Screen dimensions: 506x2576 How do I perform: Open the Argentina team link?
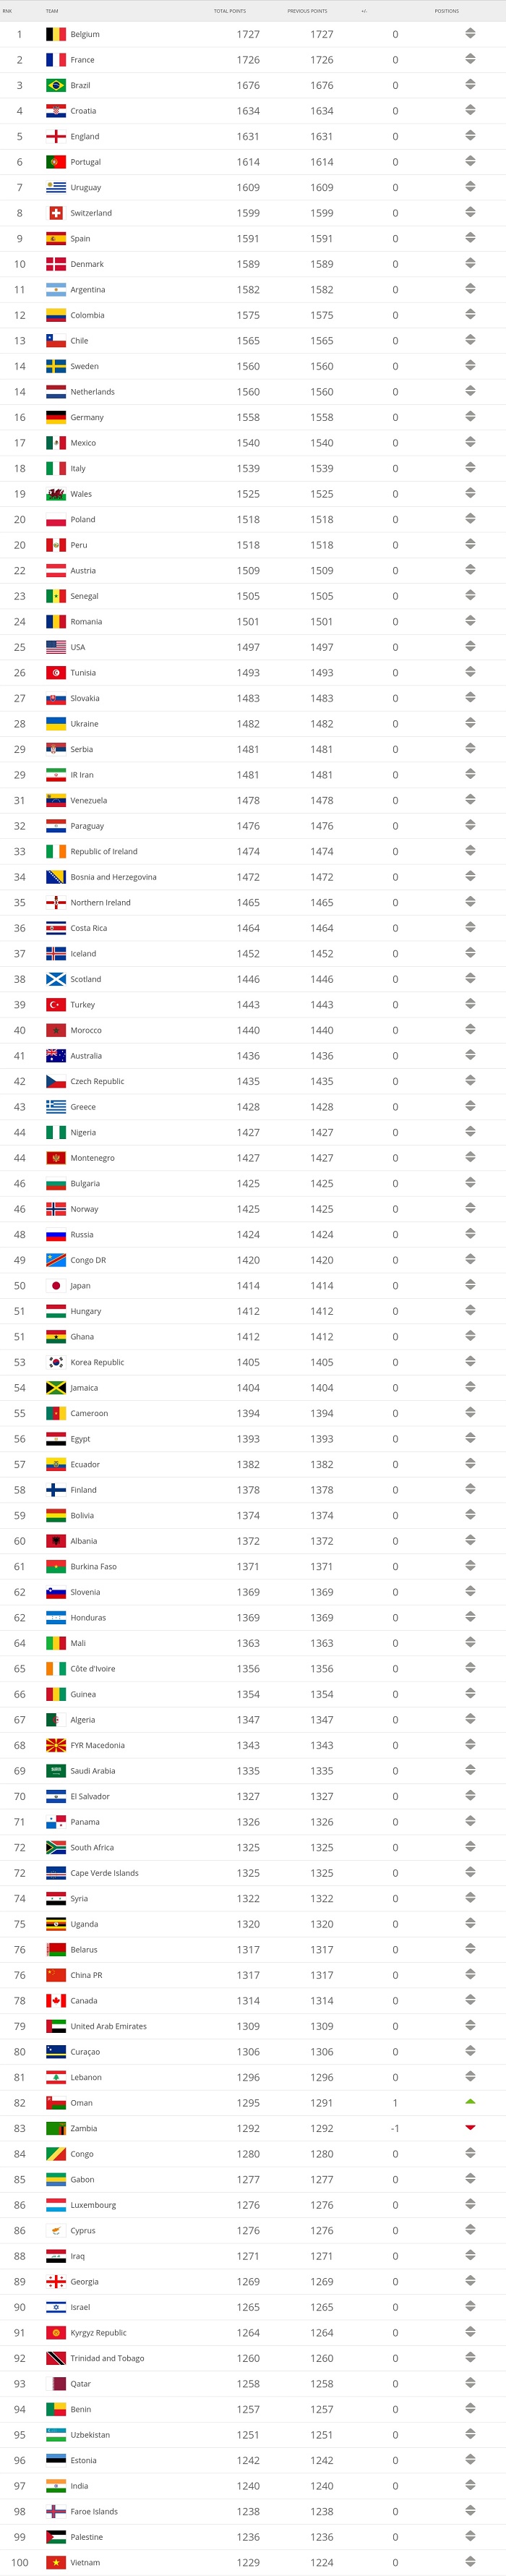[88, 290]
